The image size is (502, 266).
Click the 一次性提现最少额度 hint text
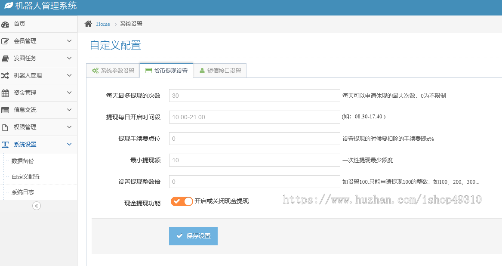click(367, 160)
